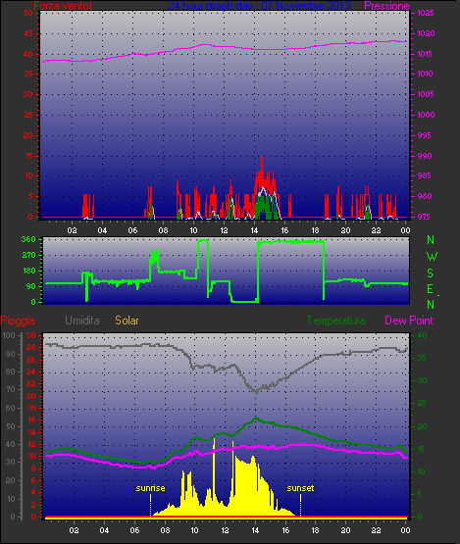Click the 'S' wind direction label
The image size is (460, 544).
431,273
